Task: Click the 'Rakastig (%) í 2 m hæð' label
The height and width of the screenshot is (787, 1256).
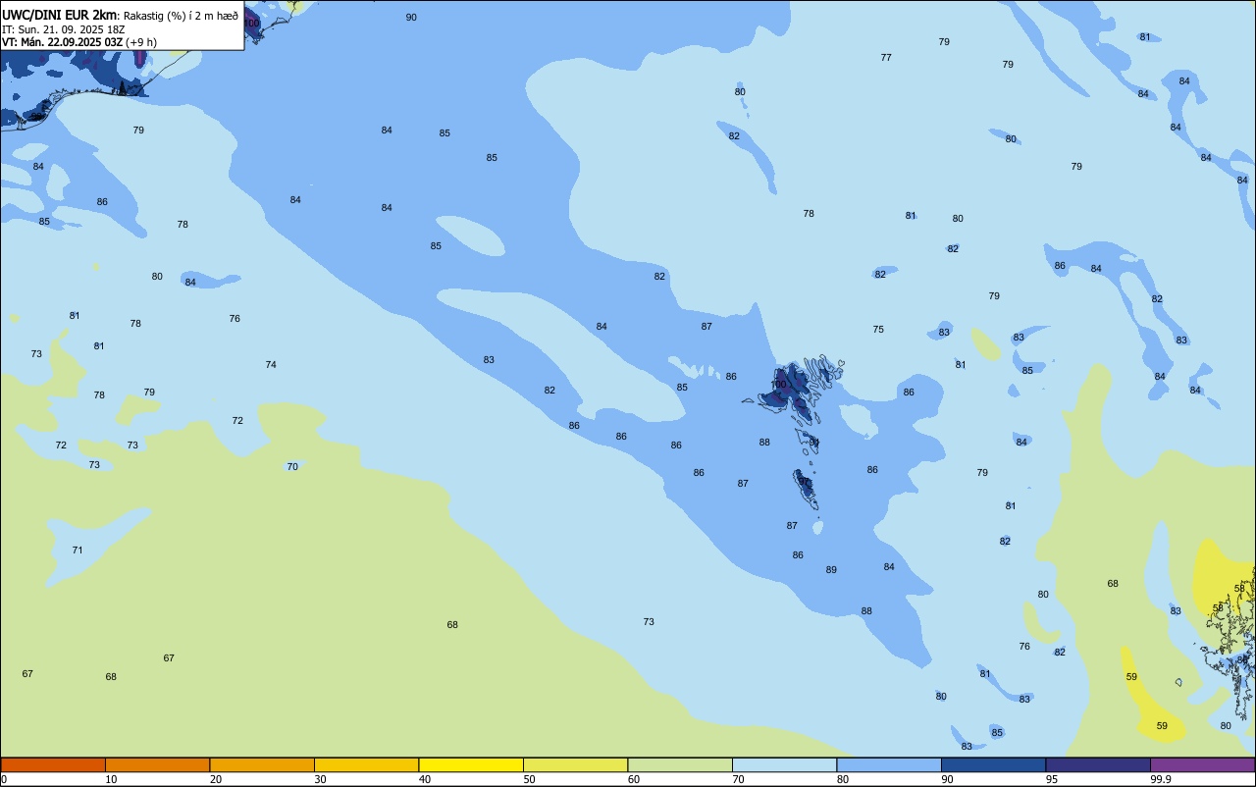Action: [181, 16]
